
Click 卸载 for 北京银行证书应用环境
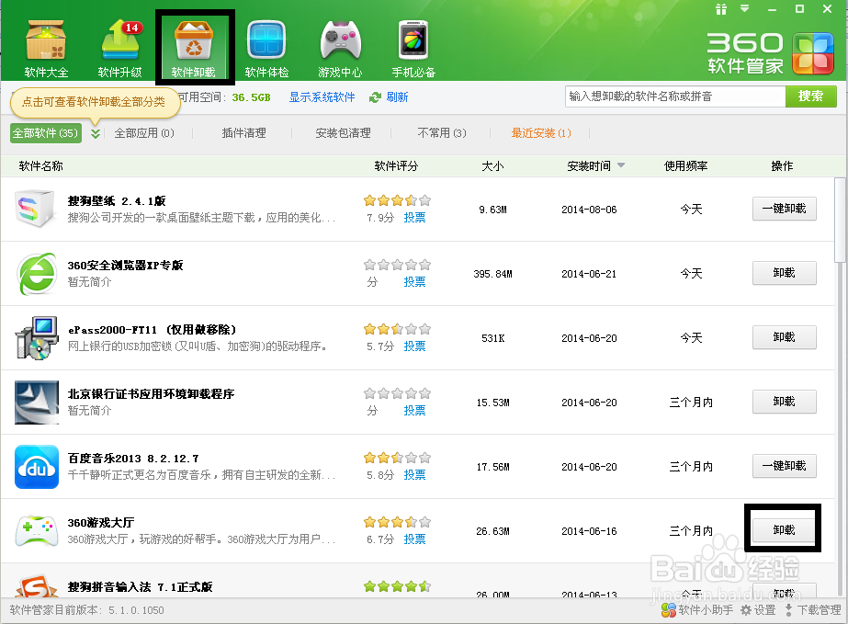pos(785,402)
